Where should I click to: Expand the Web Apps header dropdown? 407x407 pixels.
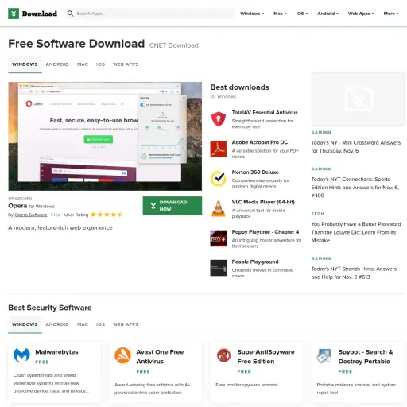tap(361, 14)
